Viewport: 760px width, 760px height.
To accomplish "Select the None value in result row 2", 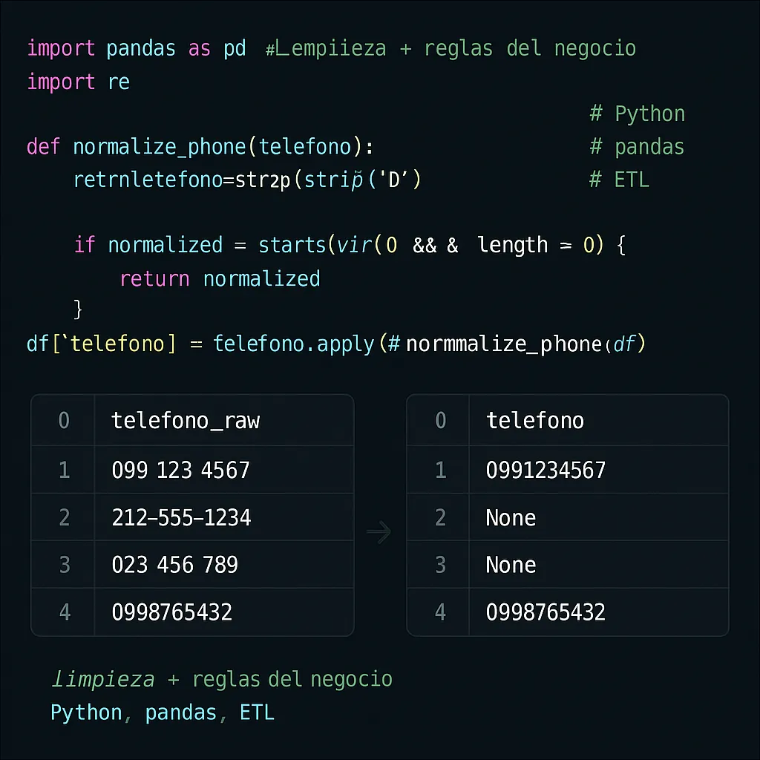I will point(511,517).
